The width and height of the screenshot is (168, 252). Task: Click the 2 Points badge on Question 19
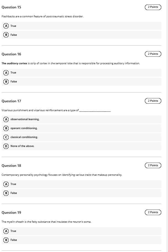click(x=153, y=212)
